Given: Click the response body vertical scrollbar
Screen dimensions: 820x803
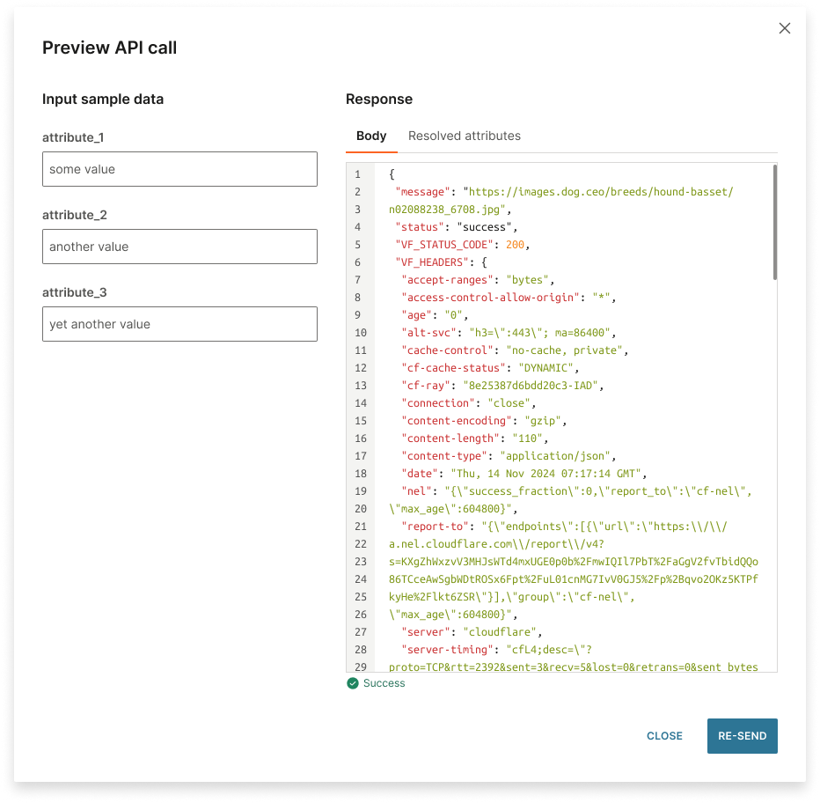Looking at the screenshot, I should [x=774, y=223].
